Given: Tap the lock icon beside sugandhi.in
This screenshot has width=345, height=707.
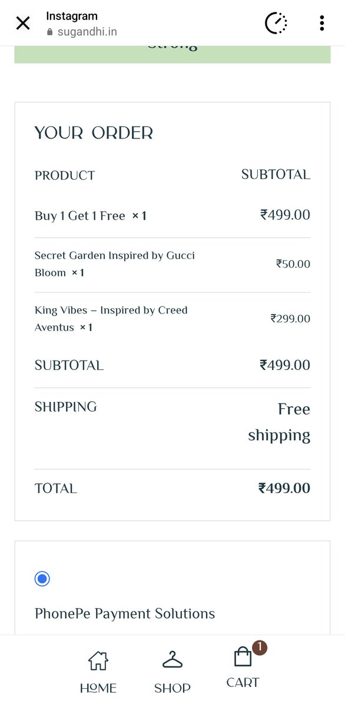Looking at the screenshot, I should pyautogui.click(x=51, y=32).
